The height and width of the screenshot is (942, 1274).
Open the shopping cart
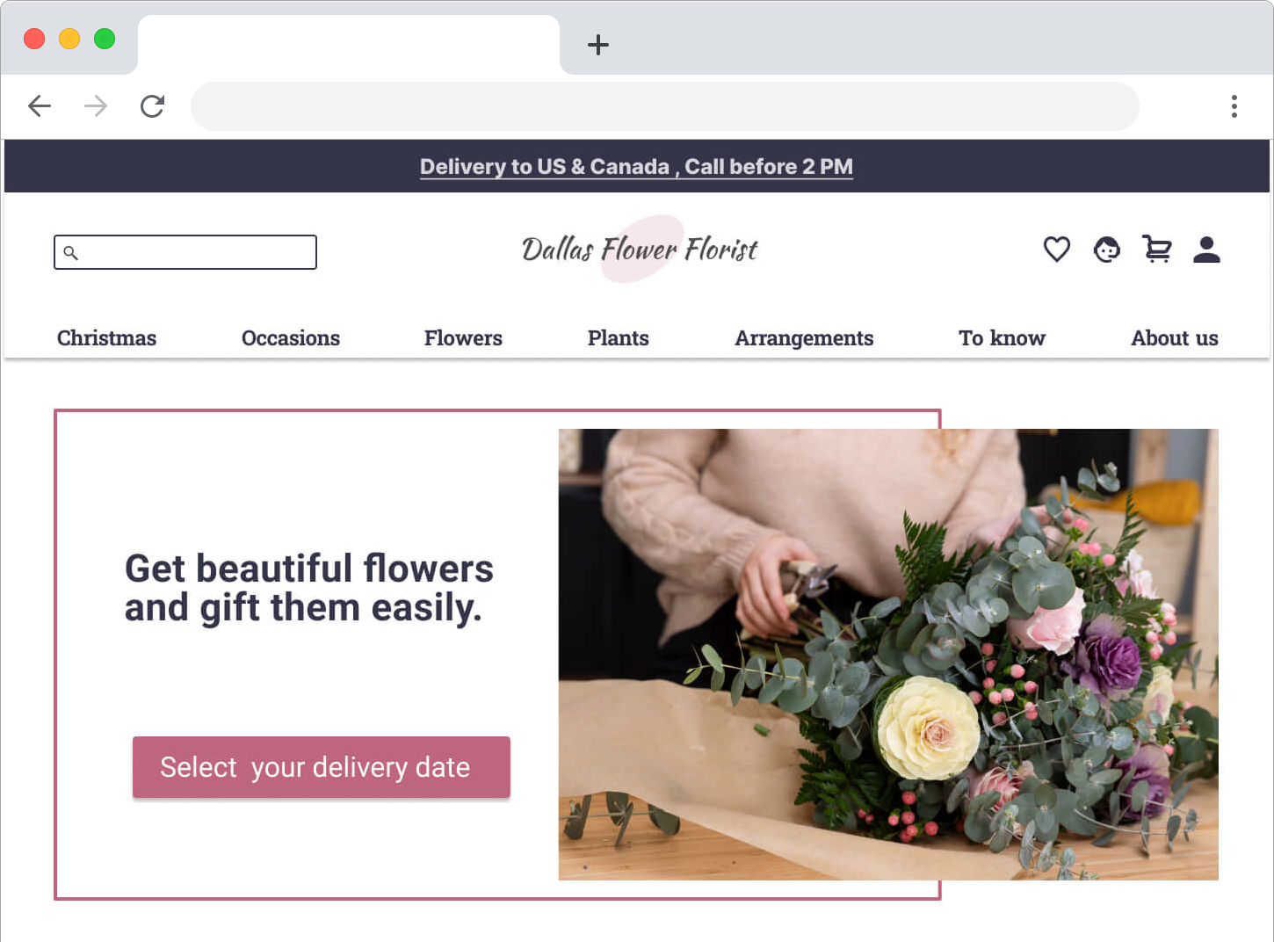[1157, 250]
